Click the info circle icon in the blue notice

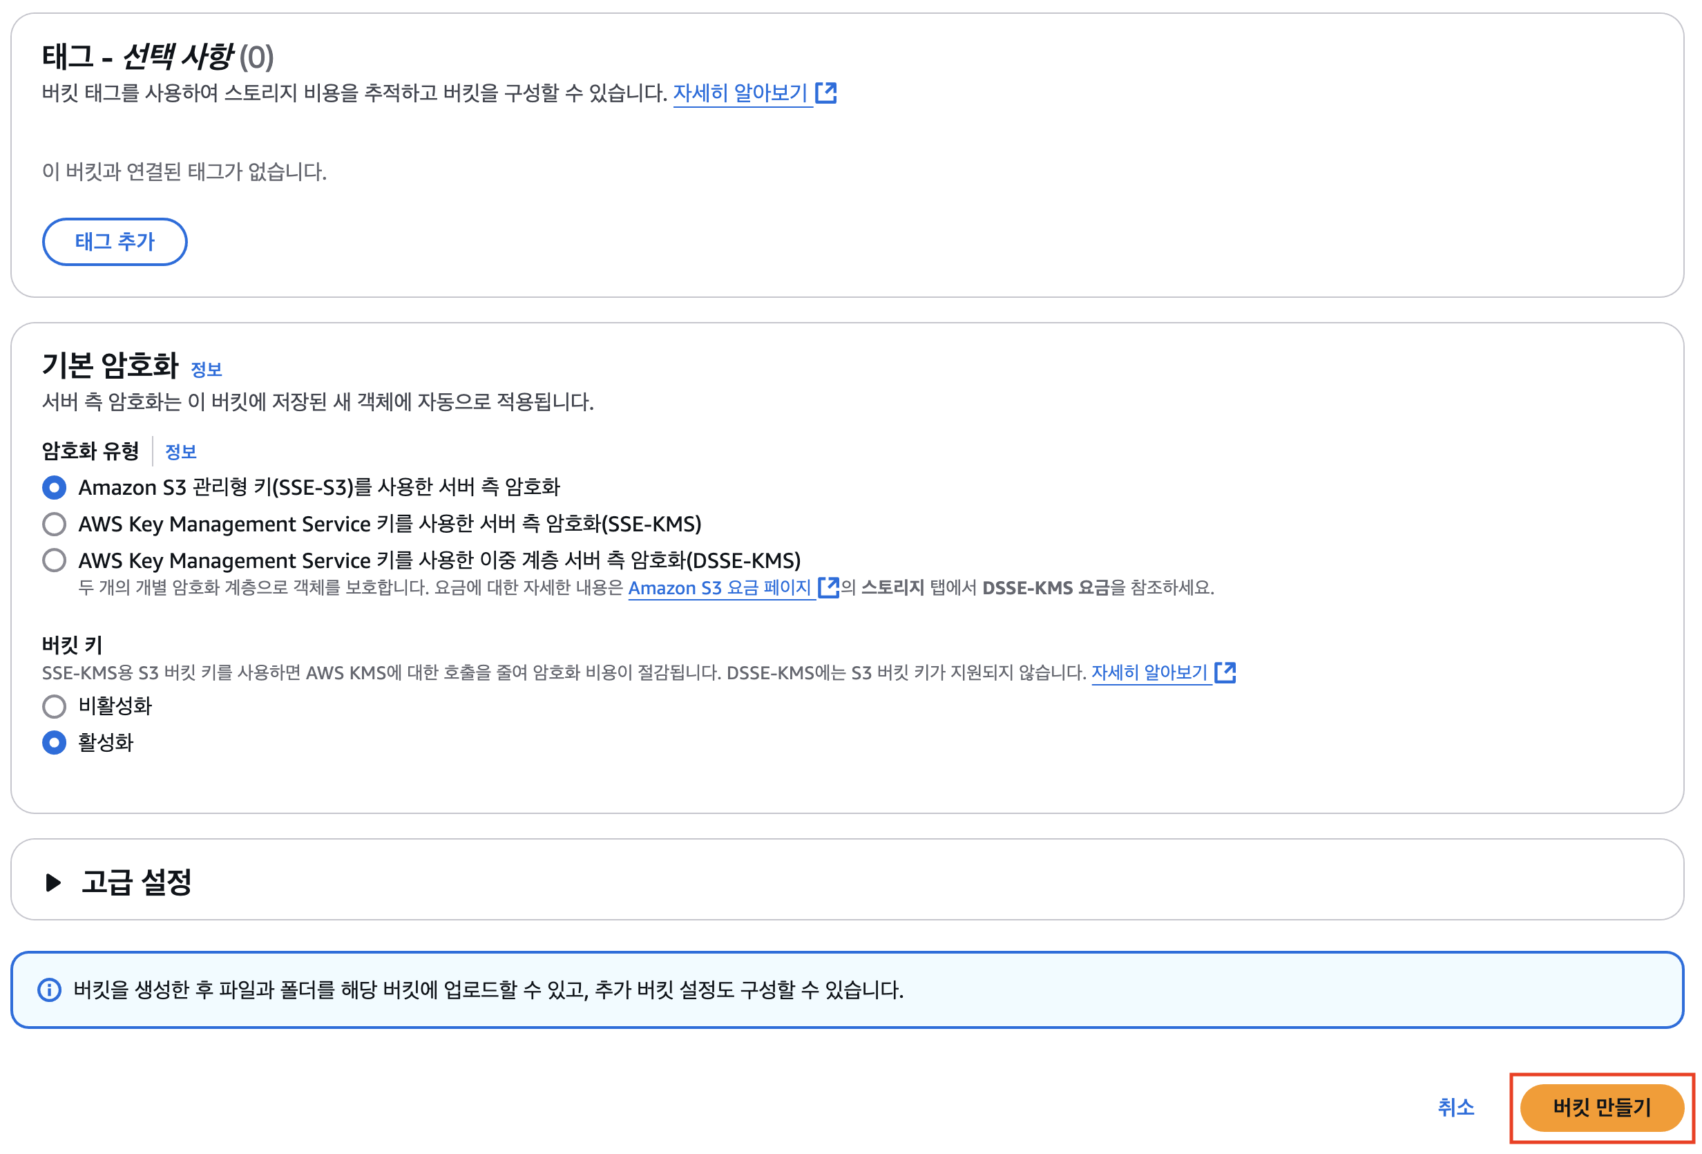coord(49,990)
